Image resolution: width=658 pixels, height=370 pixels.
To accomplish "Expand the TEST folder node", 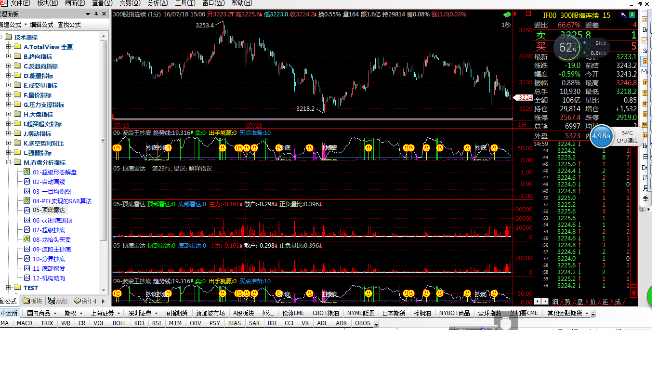I will coord(8,288).
